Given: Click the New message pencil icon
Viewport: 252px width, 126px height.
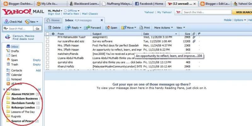Looking at the screenshot, I should pos(27,22).
